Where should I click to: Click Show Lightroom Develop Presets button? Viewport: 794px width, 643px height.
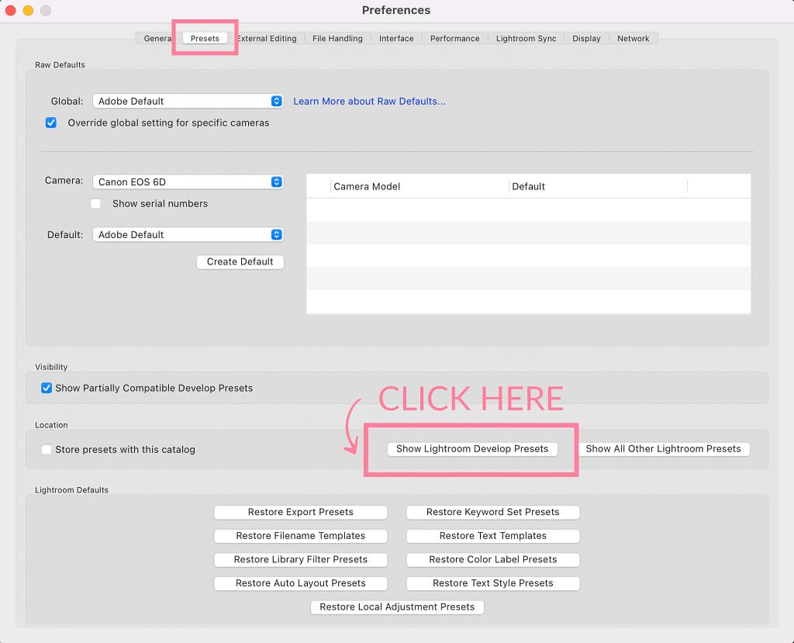(472, 449)
